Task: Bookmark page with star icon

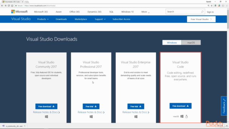Action: click(x=211, y=6)
